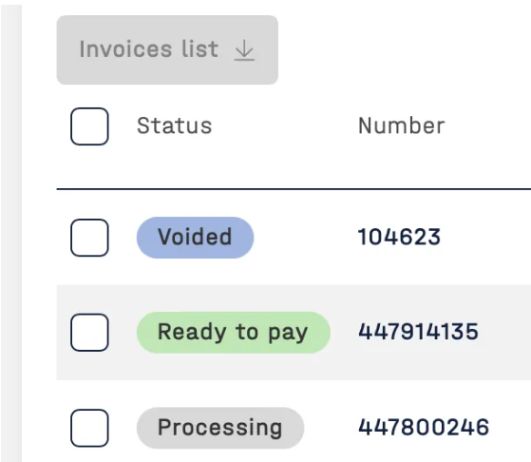Toggle the checkbox for the Processing invoice

pos(89,428)
